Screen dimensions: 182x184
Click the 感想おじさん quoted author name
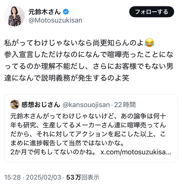coord(41,104)
